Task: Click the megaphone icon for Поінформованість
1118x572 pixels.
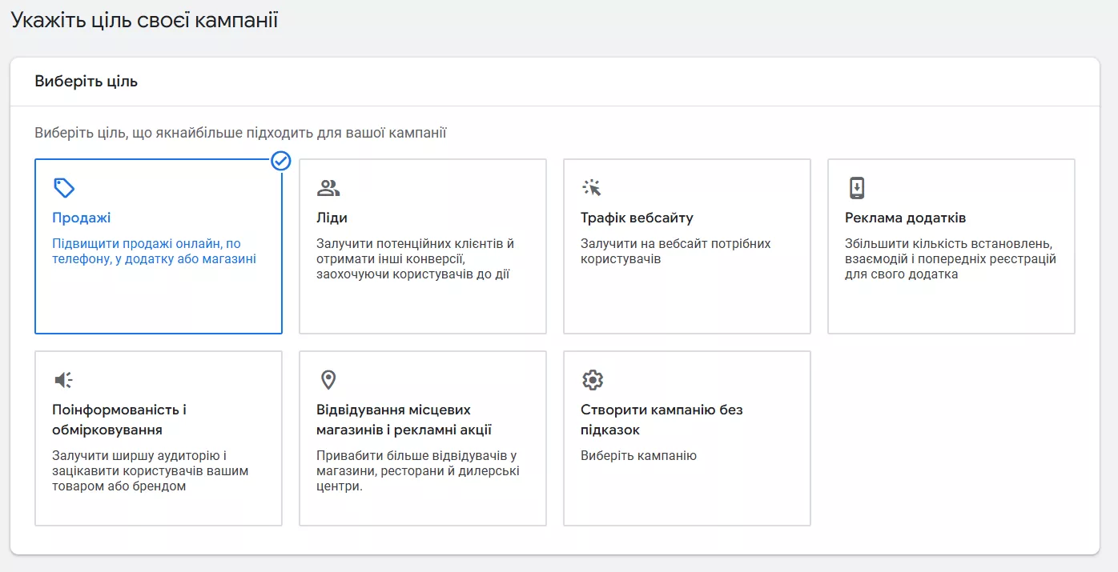Action: (64, 380)
